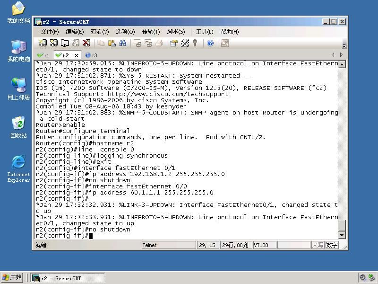Click the Quick Connect lightning icon
Screen dimensions: 378x284
tap(53, 43)
